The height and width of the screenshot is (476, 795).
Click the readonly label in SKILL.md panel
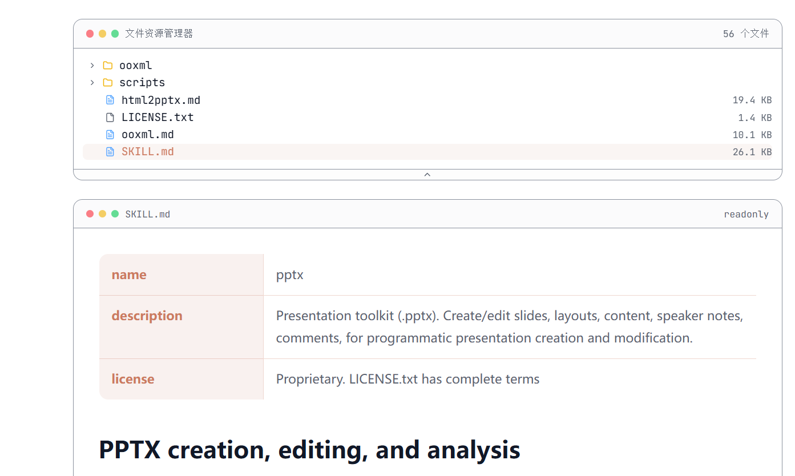click(745, 215)
